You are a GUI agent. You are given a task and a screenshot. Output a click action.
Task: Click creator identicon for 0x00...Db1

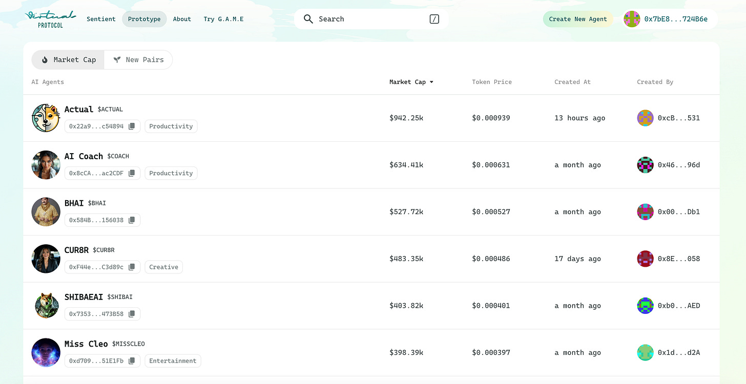point(645,212)
